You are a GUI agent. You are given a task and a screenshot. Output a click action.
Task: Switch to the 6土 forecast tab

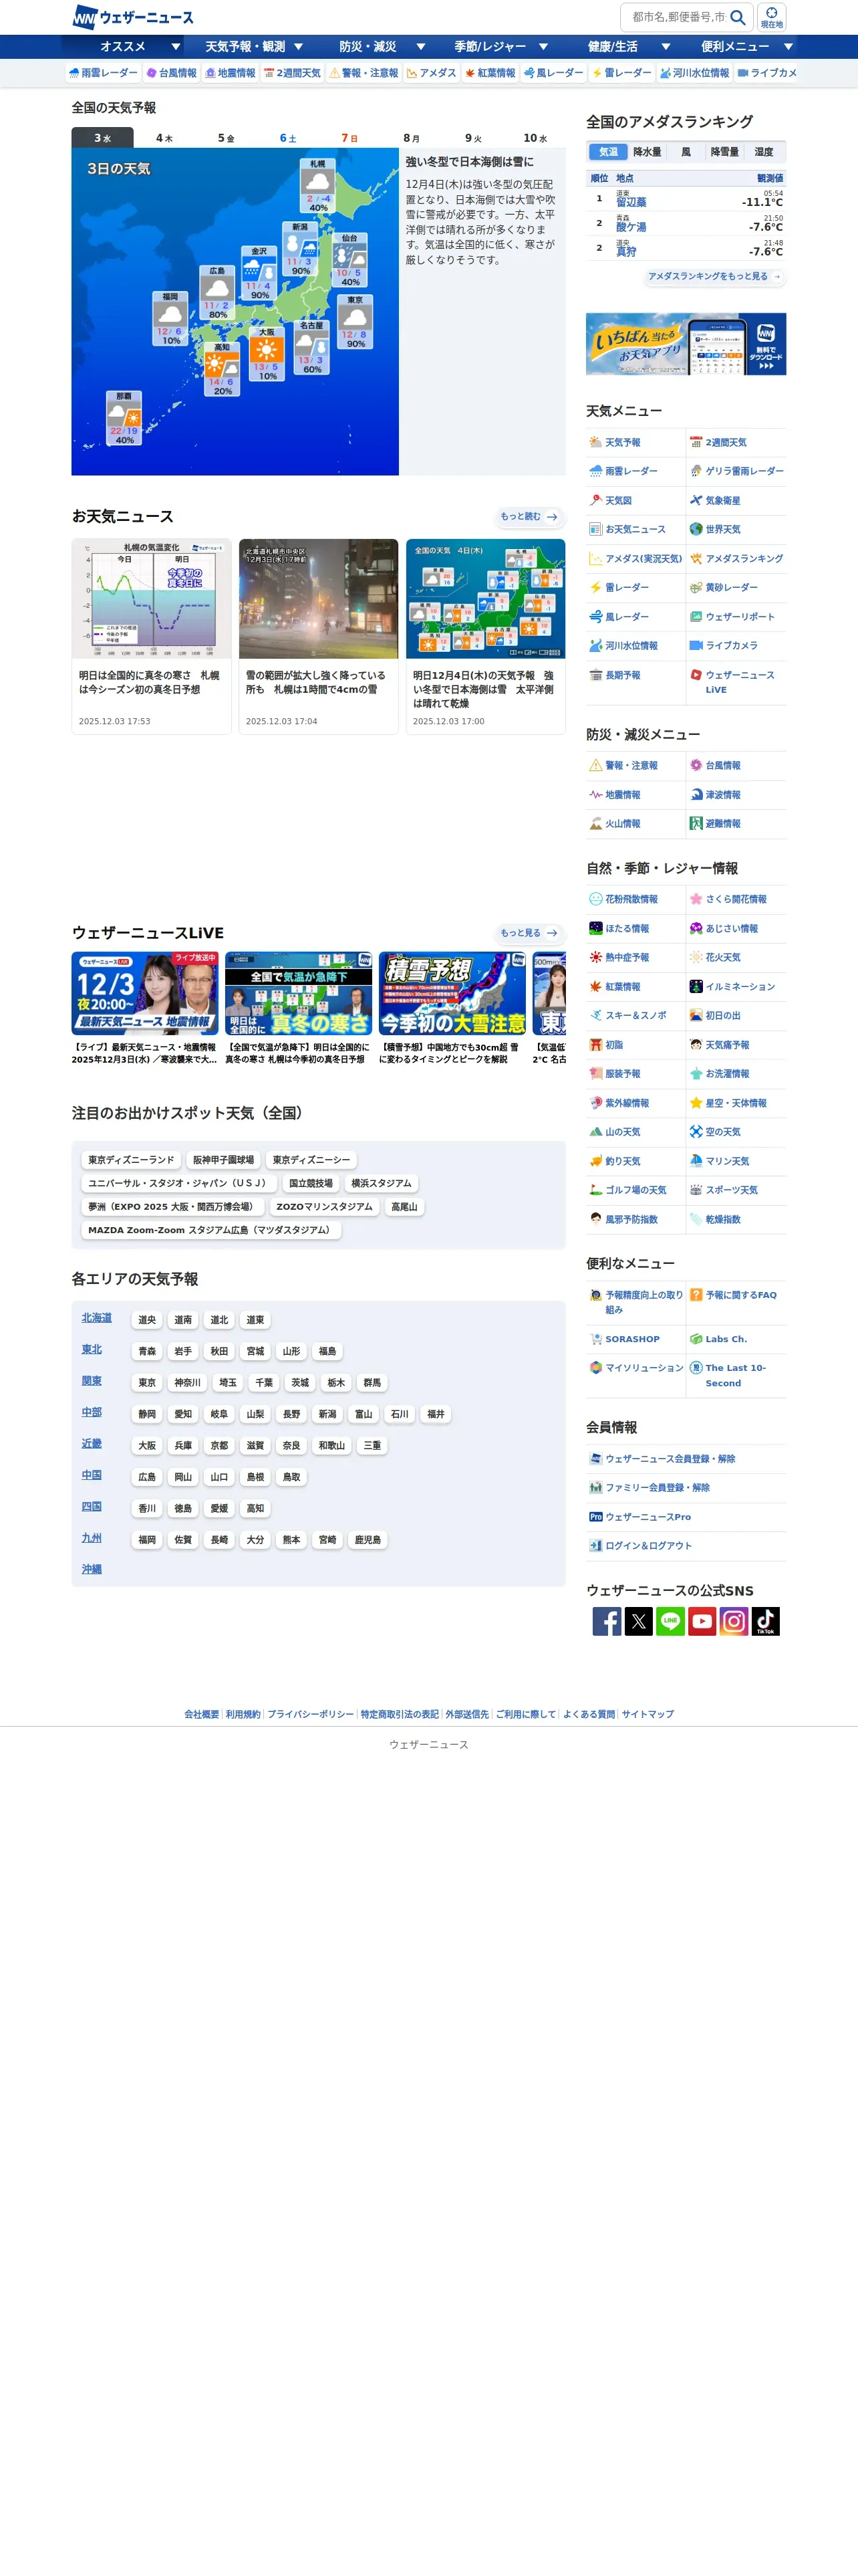pos(287,138)
